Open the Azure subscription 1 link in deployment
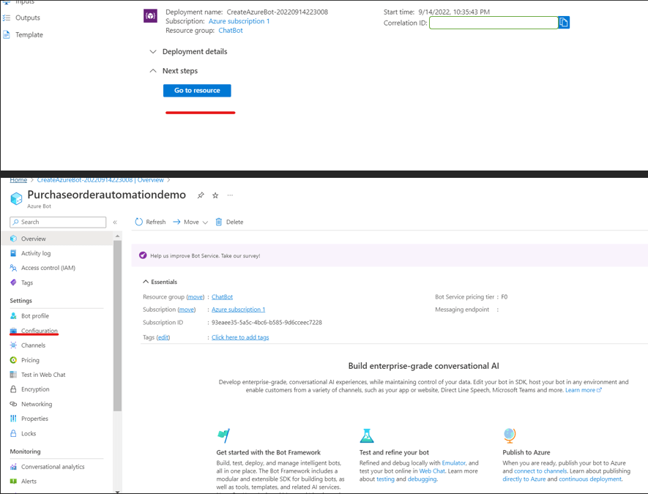This screenshot has width=648, height=494. (x=239, y=21)
